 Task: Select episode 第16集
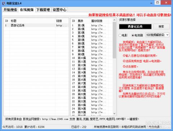[92, 80]
